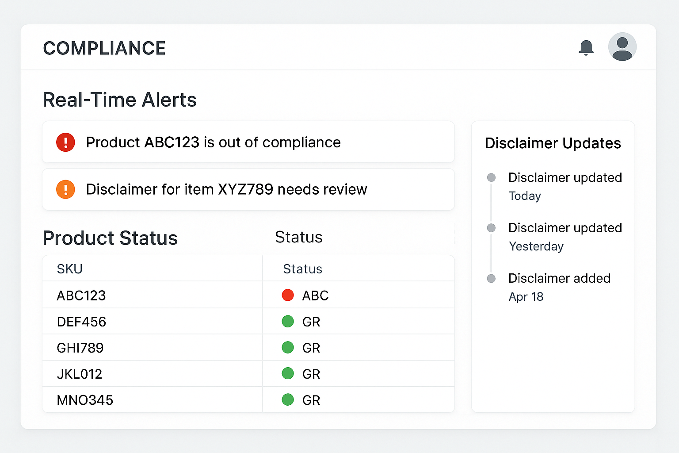The image size is (679, 453).
Task: Expand the XYZ789 disclaimer review alert
Action: [x=248, y=189]
